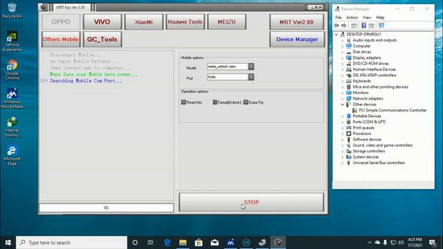Select the XiaoMi module button

click(143, 21)
